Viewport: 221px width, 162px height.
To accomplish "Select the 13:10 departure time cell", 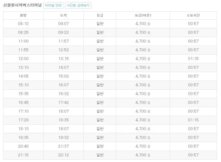I will point(23,67).
